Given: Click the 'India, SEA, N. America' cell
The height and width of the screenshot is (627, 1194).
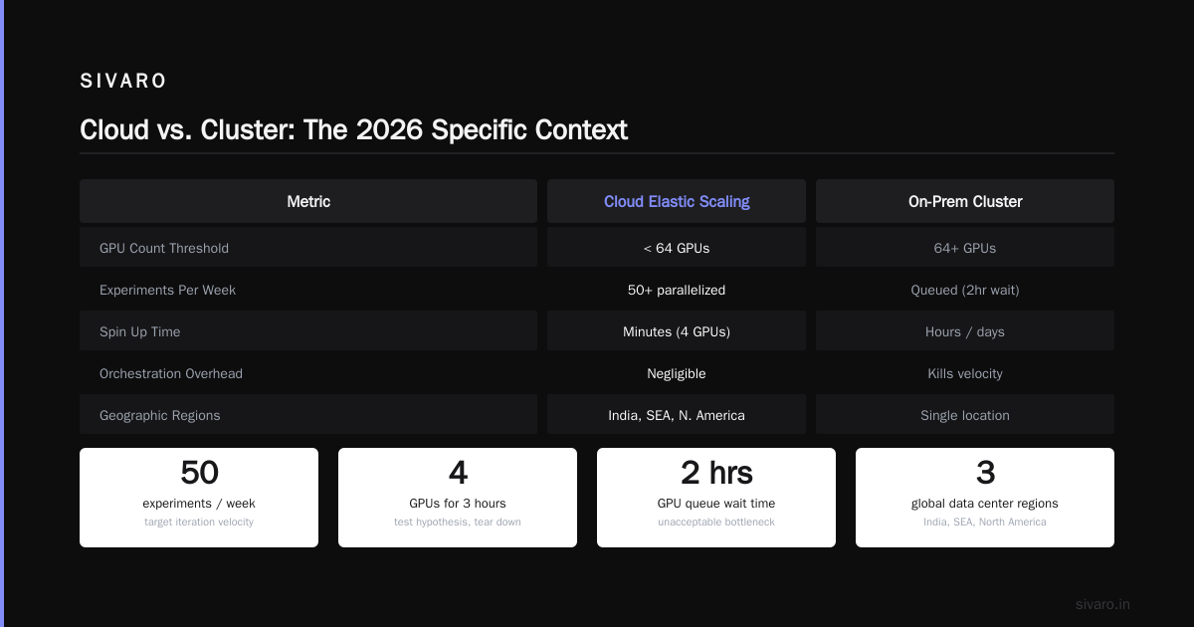Looking at the screenshot, I should (x=677, y=415).
